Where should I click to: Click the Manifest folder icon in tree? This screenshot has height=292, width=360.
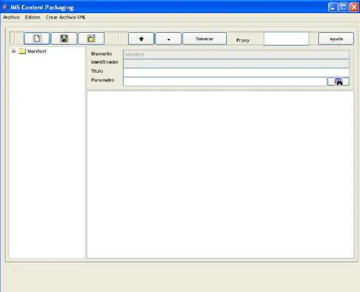click(22, 51)
